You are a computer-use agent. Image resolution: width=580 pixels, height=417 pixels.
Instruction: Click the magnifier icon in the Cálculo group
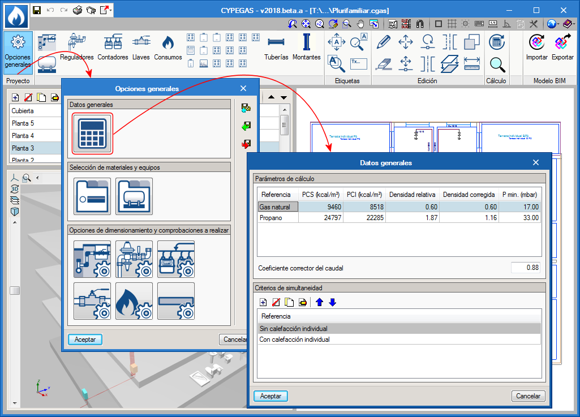497,65
